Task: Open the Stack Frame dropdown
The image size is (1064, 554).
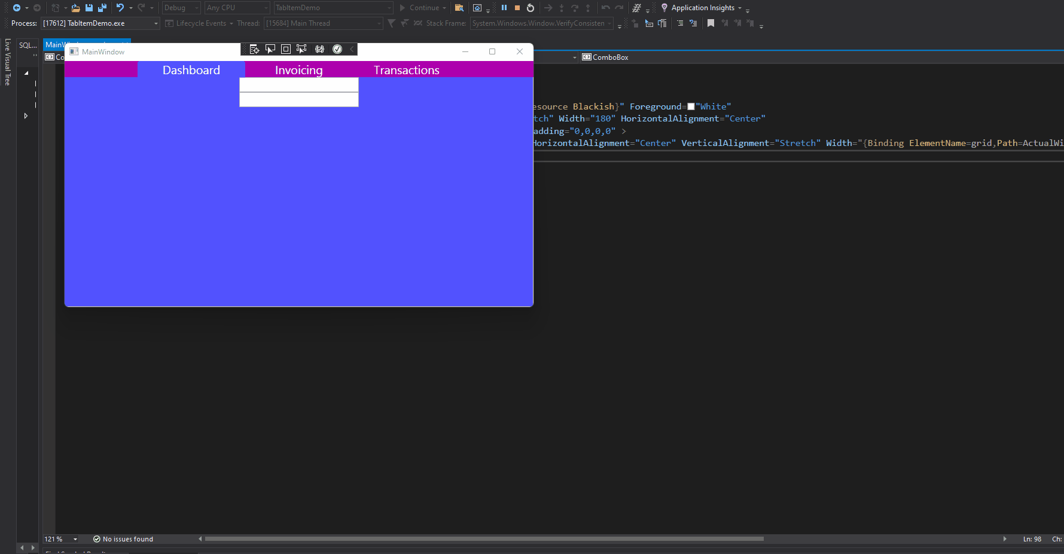Action: pos(541,23)
